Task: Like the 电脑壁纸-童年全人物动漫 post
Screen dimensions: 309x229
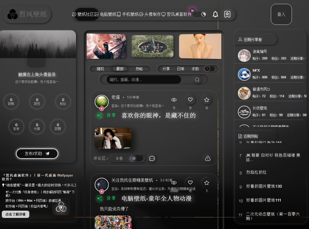Action: click(x=190, y=182)
